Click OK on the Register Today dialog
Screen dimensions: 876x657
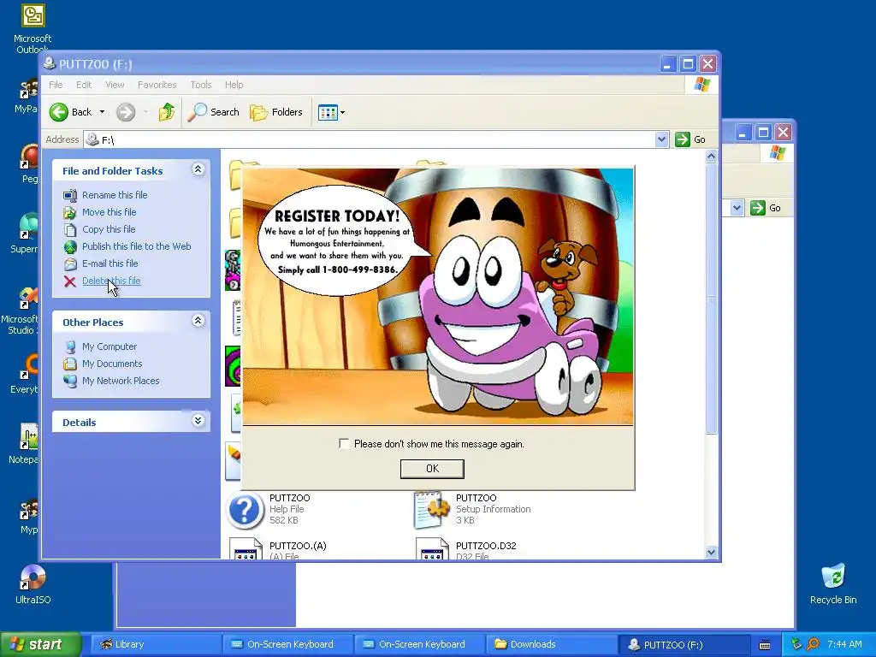432,469
